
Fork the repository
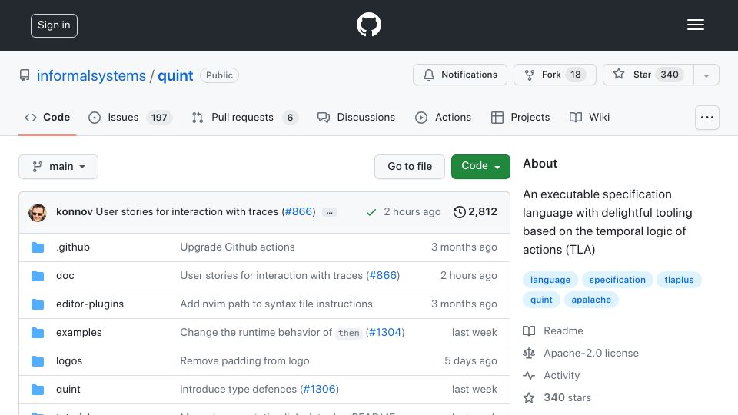pos(554,75)
